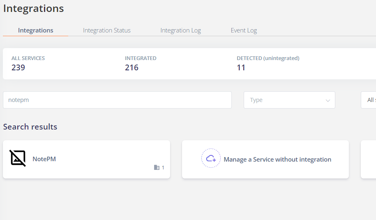Switch to the Integration Log tab
The width and height of the screenshot is (376, 220).
[x=180, y=30]
